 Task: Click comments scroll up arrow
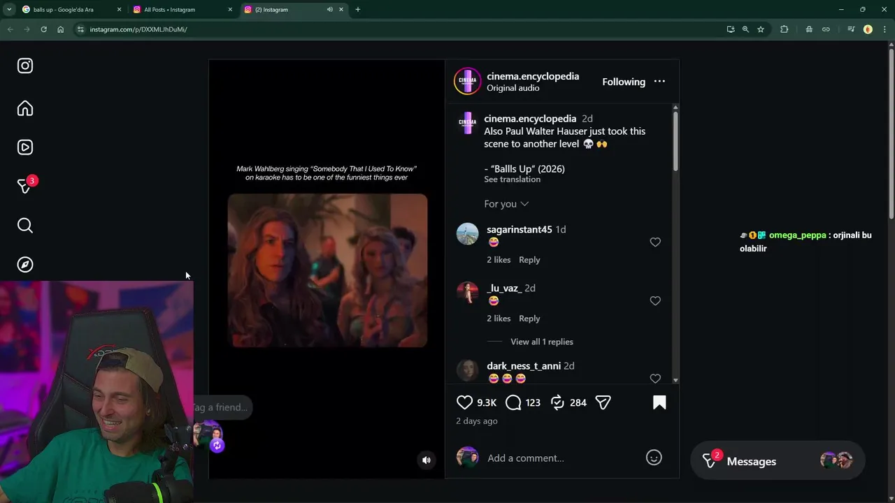tap(675, 107)
